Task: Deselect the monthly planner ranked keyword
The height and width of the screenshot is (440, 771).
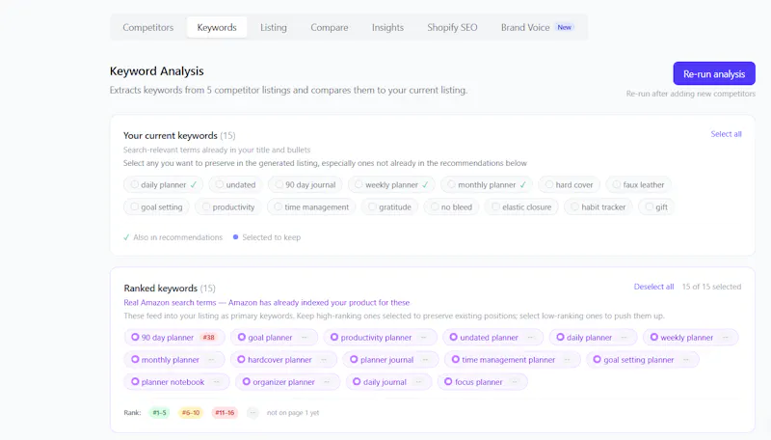Action: pyautogui.click(x=174, y=359)
